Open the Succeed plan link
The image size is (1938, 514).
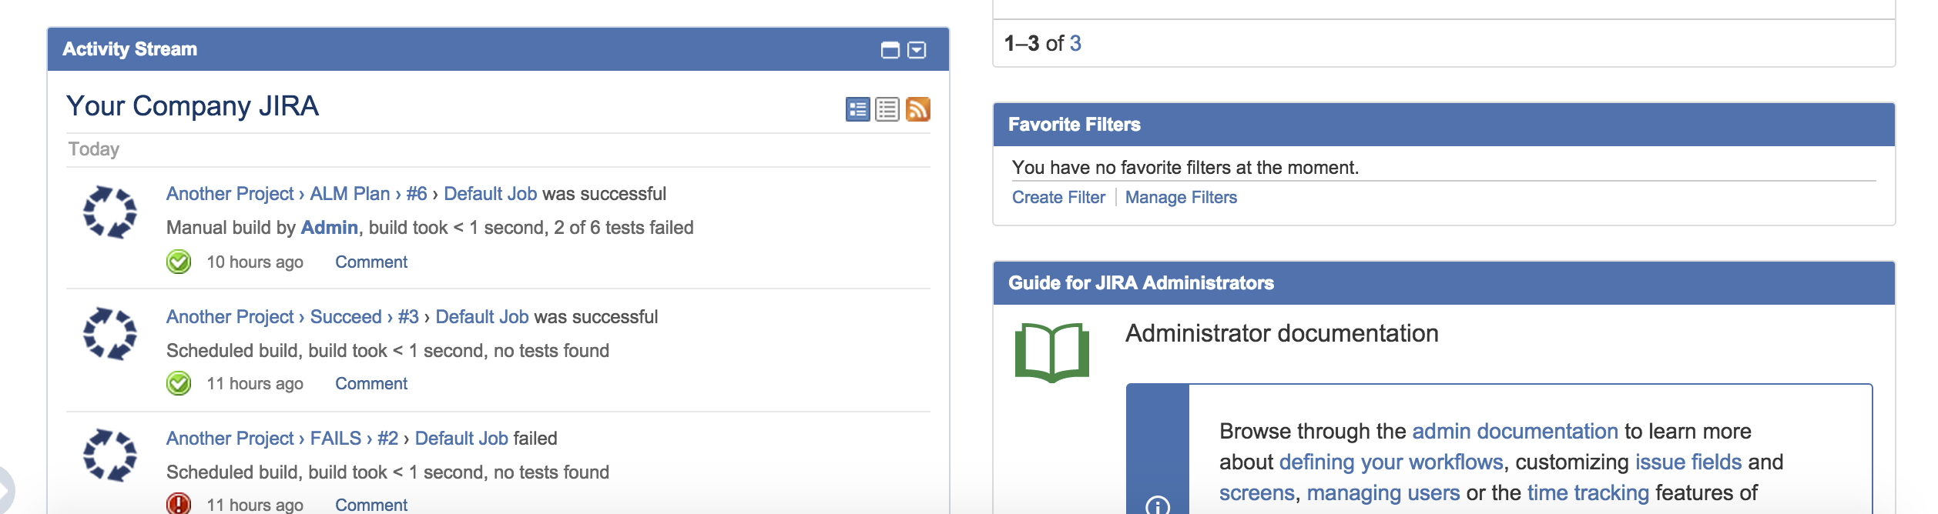point(346,317)
